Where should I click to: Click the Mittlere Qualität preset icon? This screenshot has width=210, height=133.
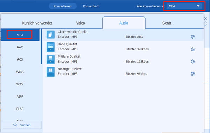(x=50, y=59)
